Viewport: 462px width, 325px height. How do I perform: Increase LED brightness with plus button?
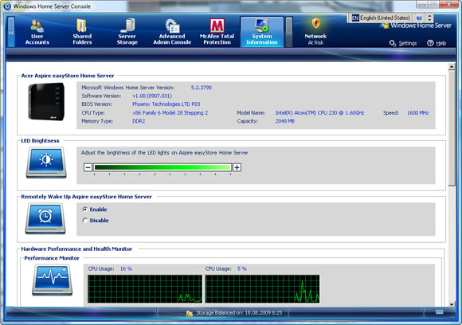[237, 167]
